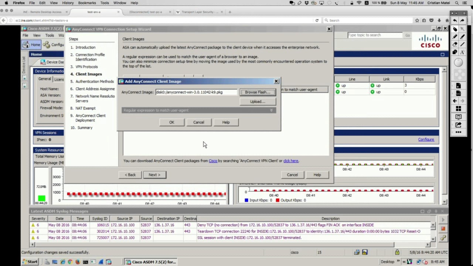The image size is (473, 266).
Task: Select the arrow cursor annotation tool
Action: click(462, 28)
